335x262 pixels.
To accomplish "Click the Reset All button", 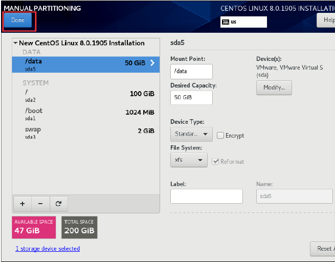I will point(323,249).
